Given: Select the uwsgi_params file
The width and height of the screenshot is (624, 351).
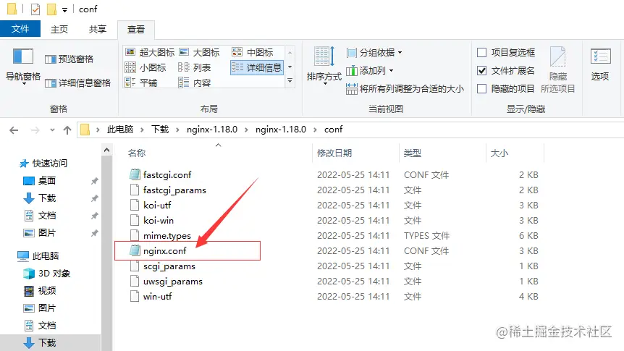Looking at the screenshot, I should point(173,282).
